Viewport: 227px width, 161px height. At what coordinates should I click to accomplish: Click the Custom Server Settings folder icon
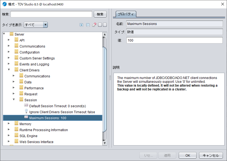point(17,58)
